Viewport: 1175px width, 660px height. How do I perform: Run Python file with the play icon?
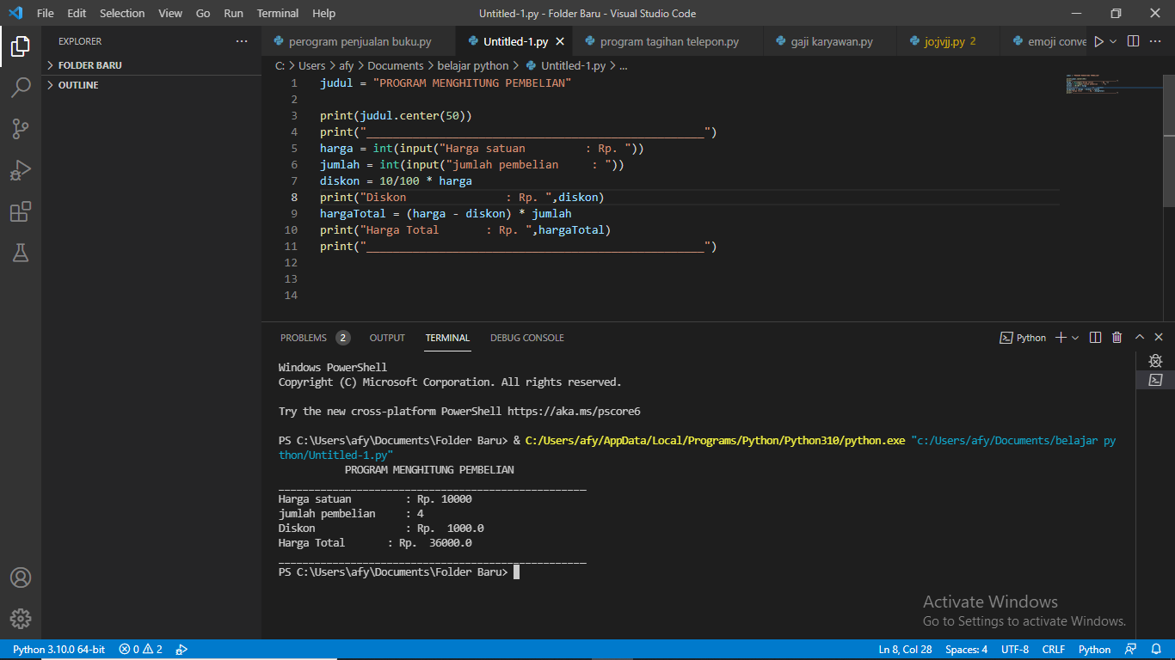point(1098,41)
